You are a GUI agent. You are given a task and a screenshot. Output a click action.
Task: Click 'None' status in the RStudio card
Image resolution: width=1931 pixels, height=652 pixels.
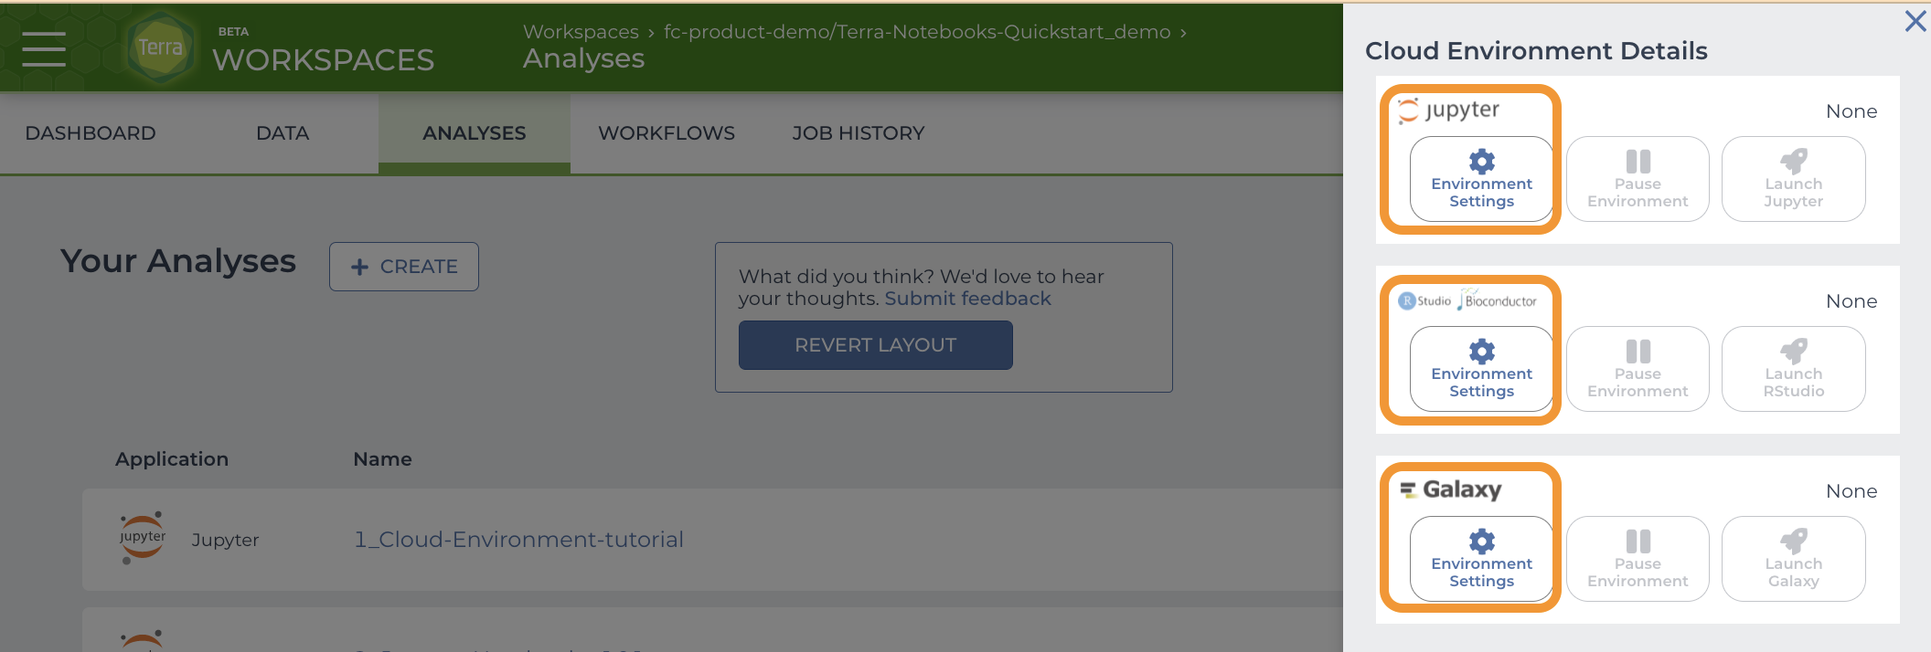click(x=1851, y=301)
